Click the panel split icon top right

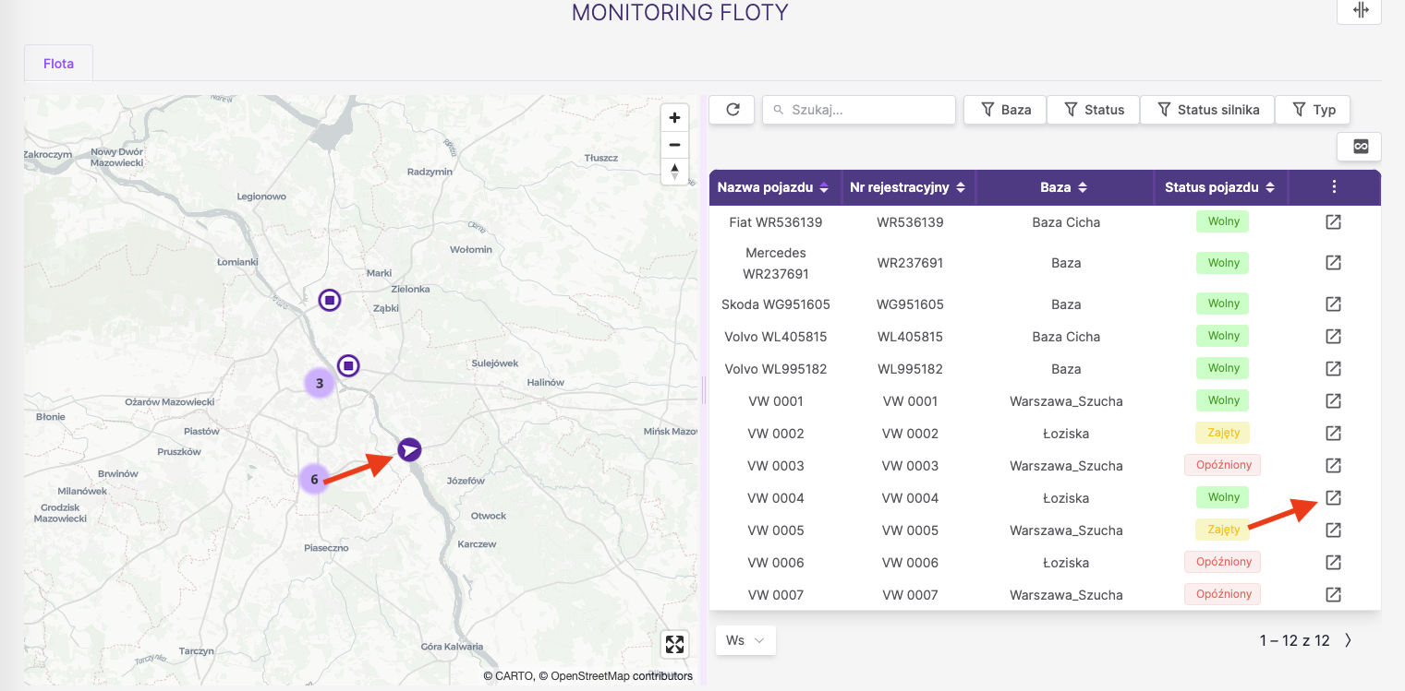(x=1360, y=10)
